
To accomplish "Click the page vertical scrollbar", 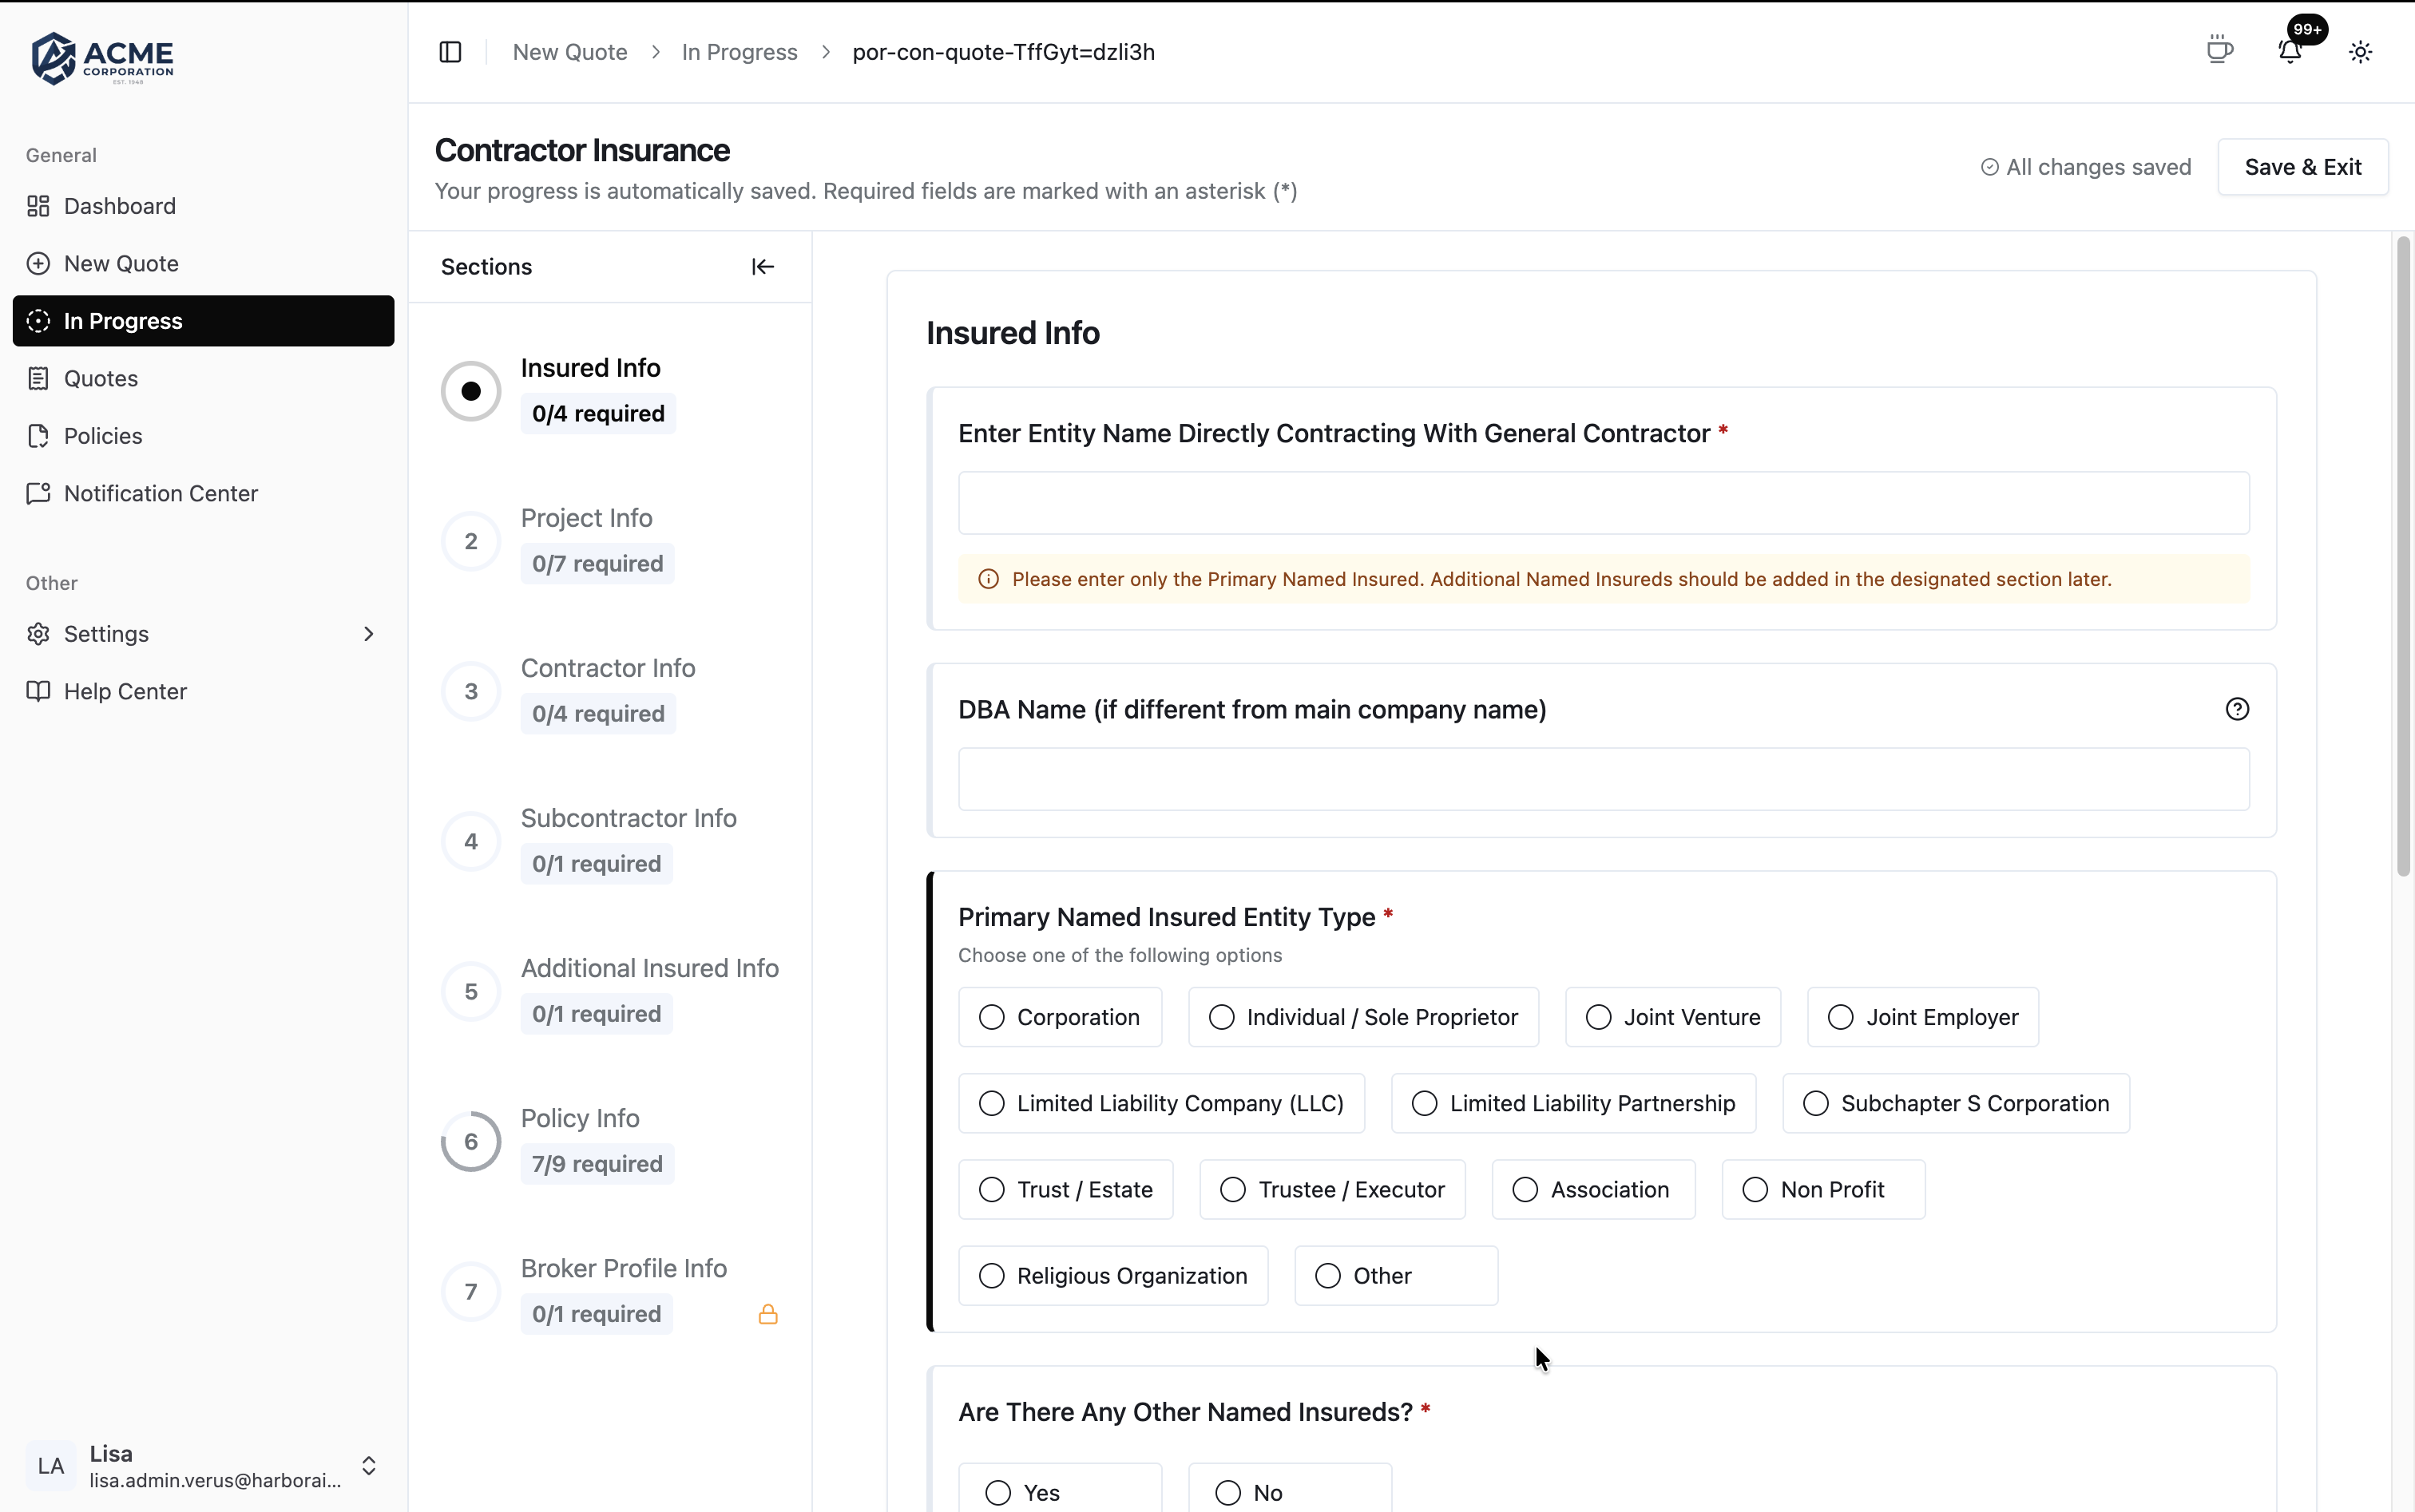I will (x=2403, y=557).
